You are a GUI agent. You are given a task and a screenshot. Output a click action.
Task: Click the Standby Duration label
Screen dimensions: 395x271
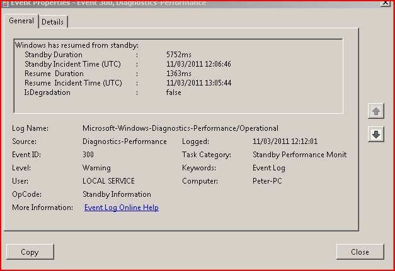pos(54,55)
